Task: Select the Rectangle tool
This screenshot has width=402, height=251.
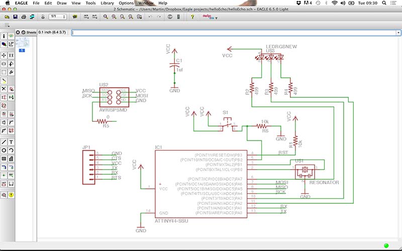Action: pos(4,159)
